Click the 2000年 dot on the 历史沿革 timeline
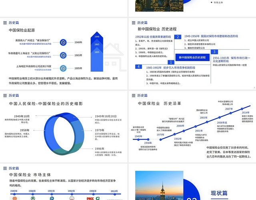 click(x=184, y=131)
